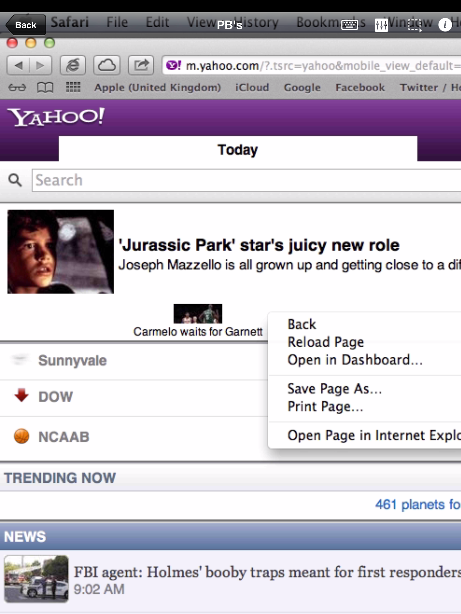461x614 pixels.
Task: Select Save Page As… in context menu
Action: coord(334,389)
